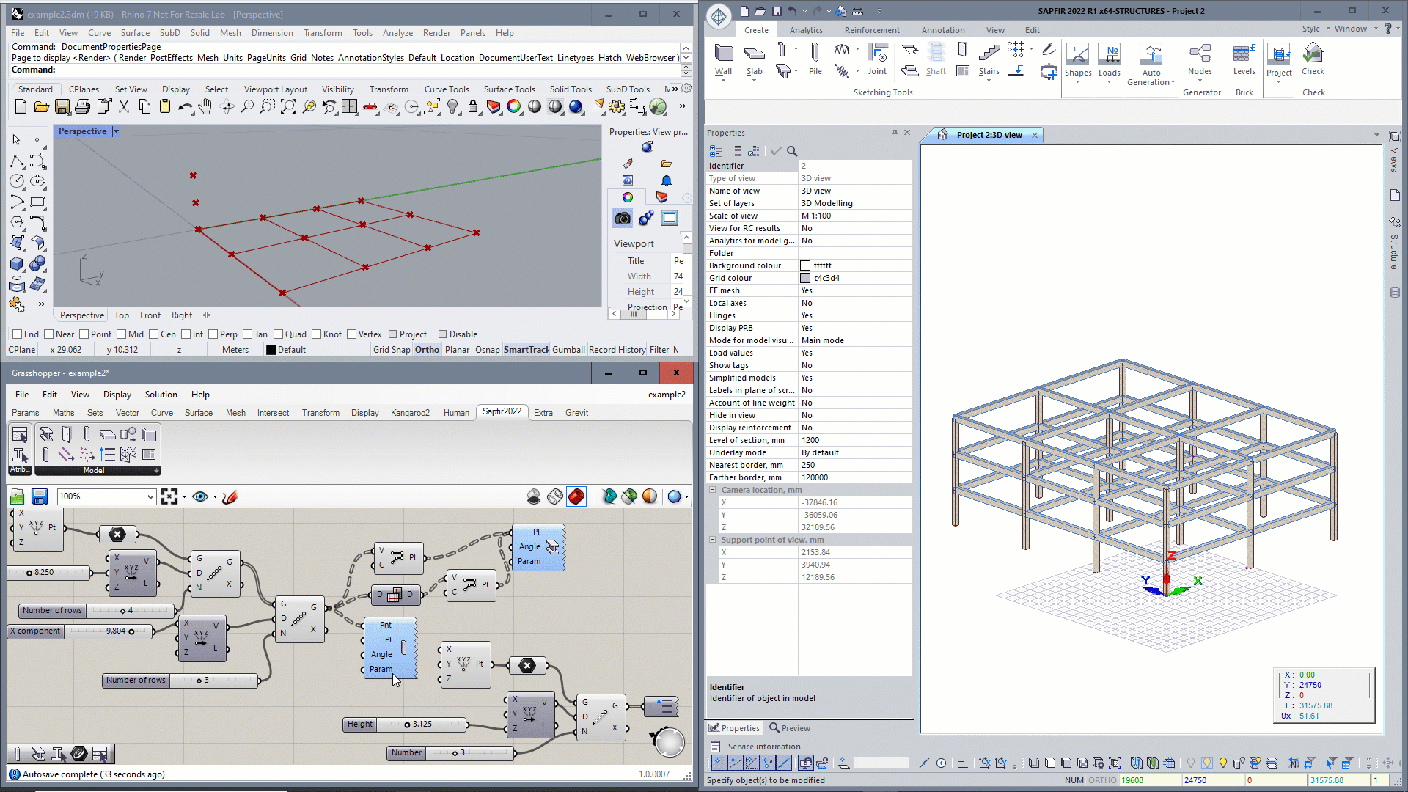Click Record History in the status bar
Viewport: 1408px width, 792px height.
(x=617, y=350)
